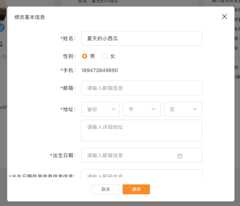The image size is (240, 206).
Task: Select the 女 radio button
Action: (105, 56)
